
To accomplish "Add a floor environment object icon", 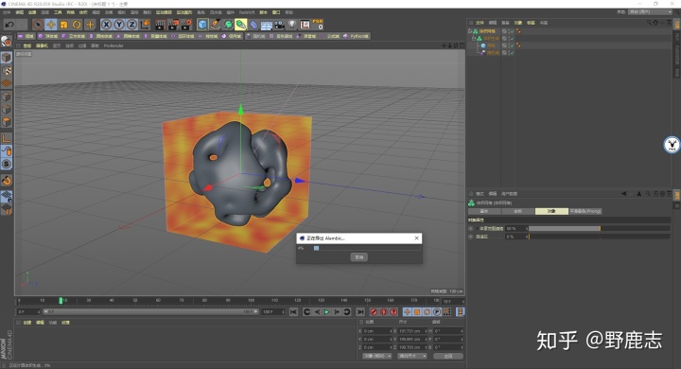I will pyautogui.click(x=267, y=25).
